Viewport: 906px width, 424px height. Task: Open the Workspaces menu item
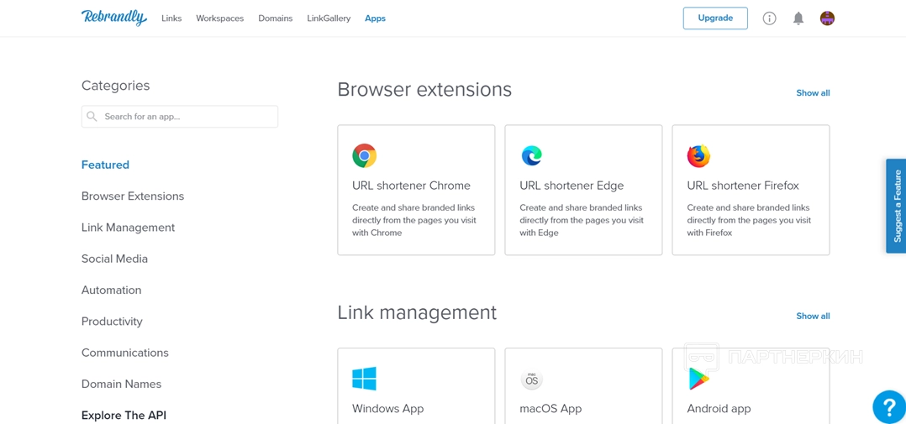tap(219, 18)
